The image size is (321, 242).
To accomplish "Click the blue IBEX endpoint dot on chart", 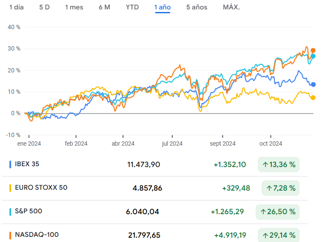I will (x=313, y=84).
